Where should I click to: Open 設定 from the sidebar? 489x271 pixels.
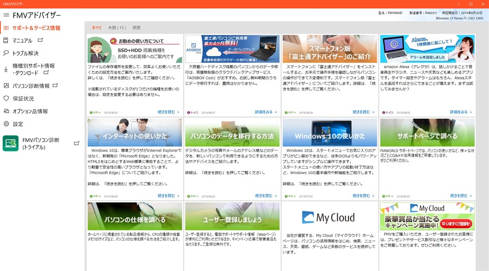[x=18, y=124]
